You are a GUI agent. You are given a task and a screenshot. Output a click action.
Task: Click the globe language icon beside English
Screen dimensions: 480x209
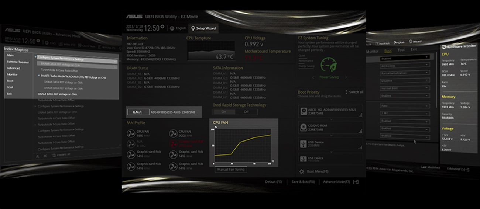click(172, 28)
